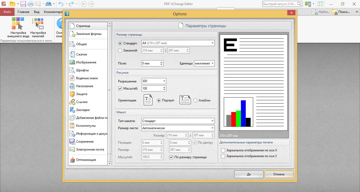
Task: Open the layout type (Тип макета) dropdown
Action: coord(212,121)
